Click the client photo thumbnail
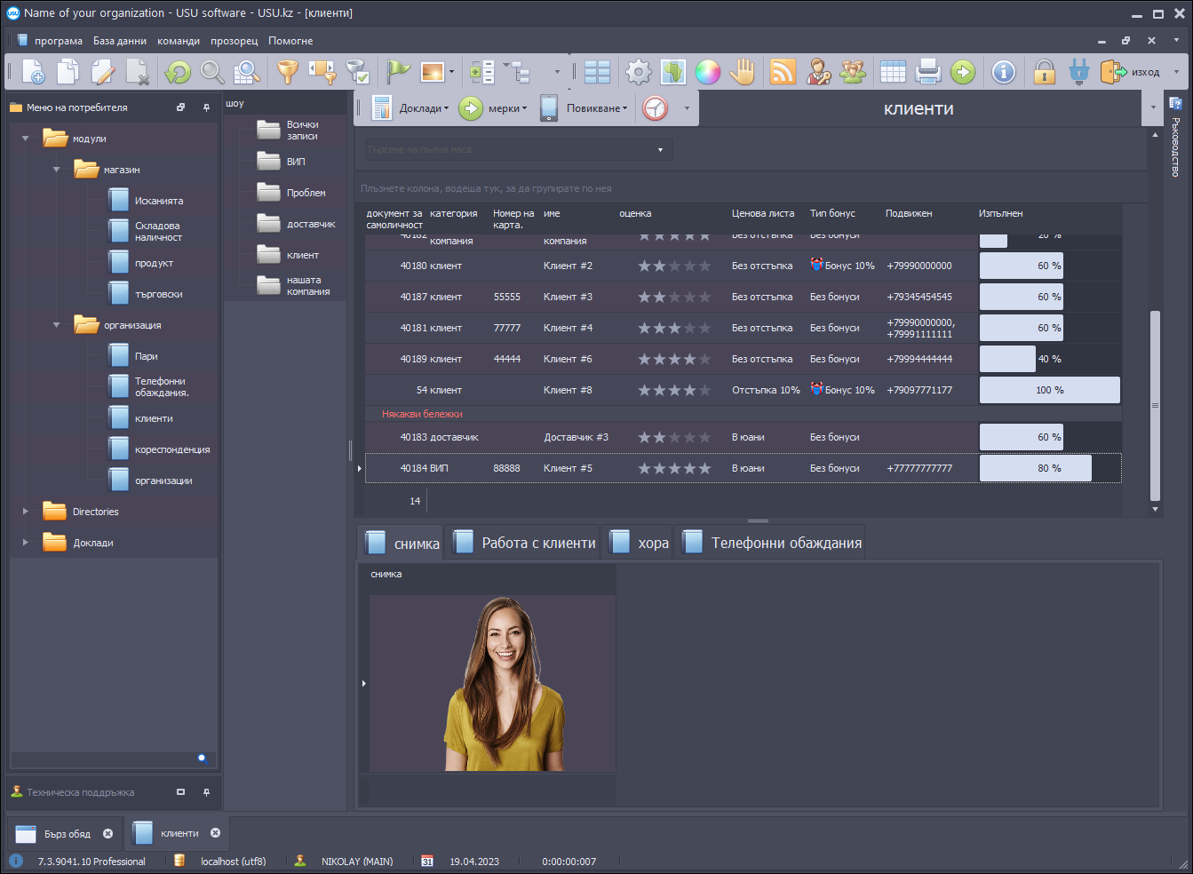1193x874 pixels. tap(492, 683)
